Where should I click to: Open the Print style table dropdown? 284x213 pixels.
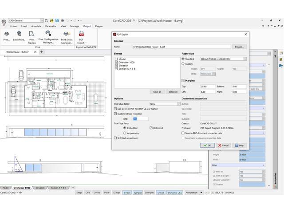(x=178, y=104)
